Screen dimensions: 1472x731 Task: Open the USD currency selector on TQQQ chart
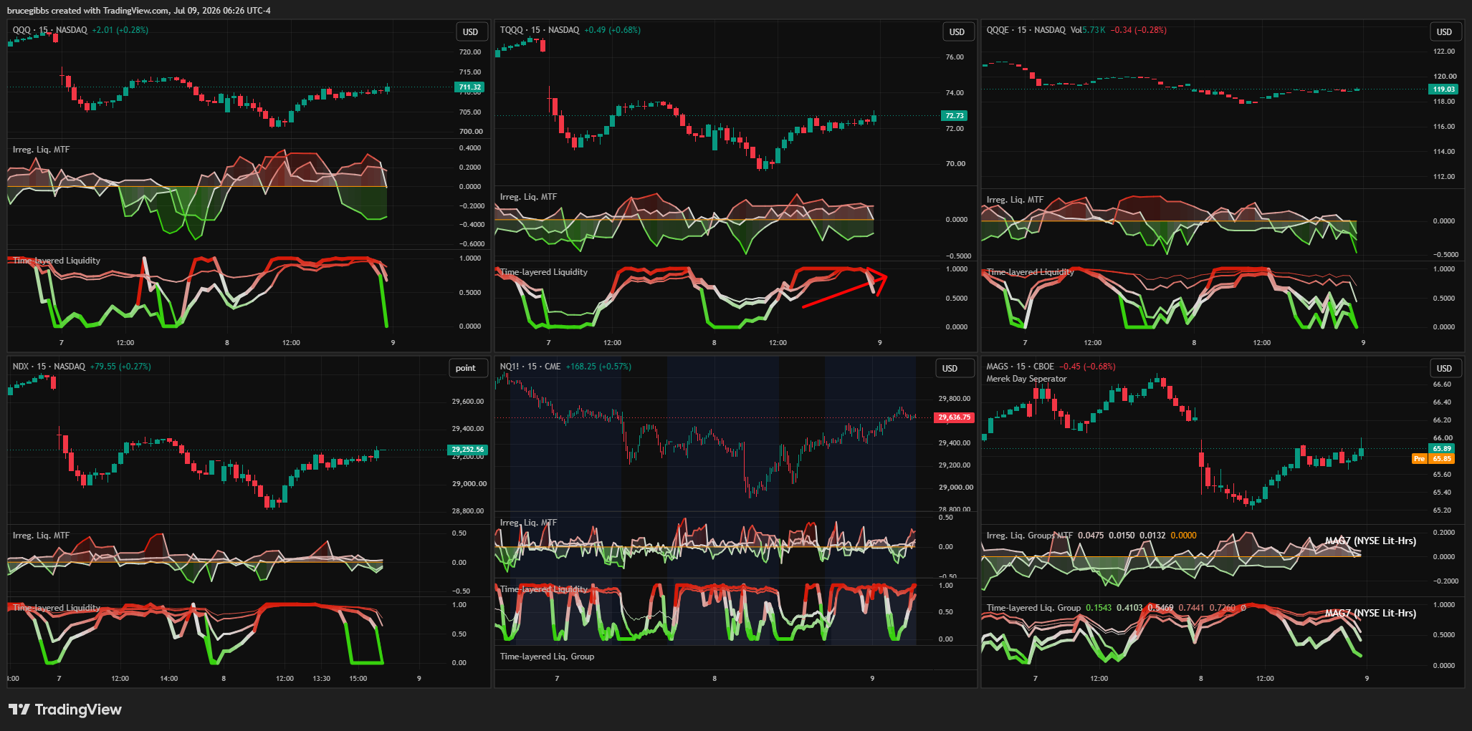[x=957, y=32]
